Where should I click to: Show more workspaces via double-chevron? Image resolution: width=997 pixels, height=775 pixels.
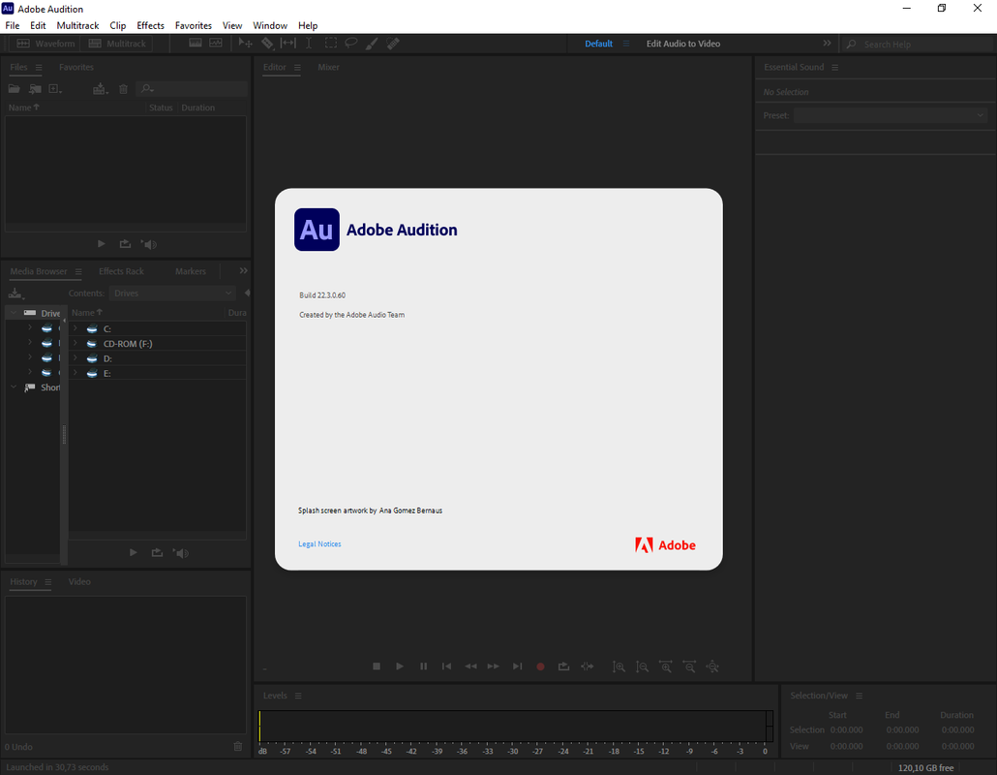827,44
